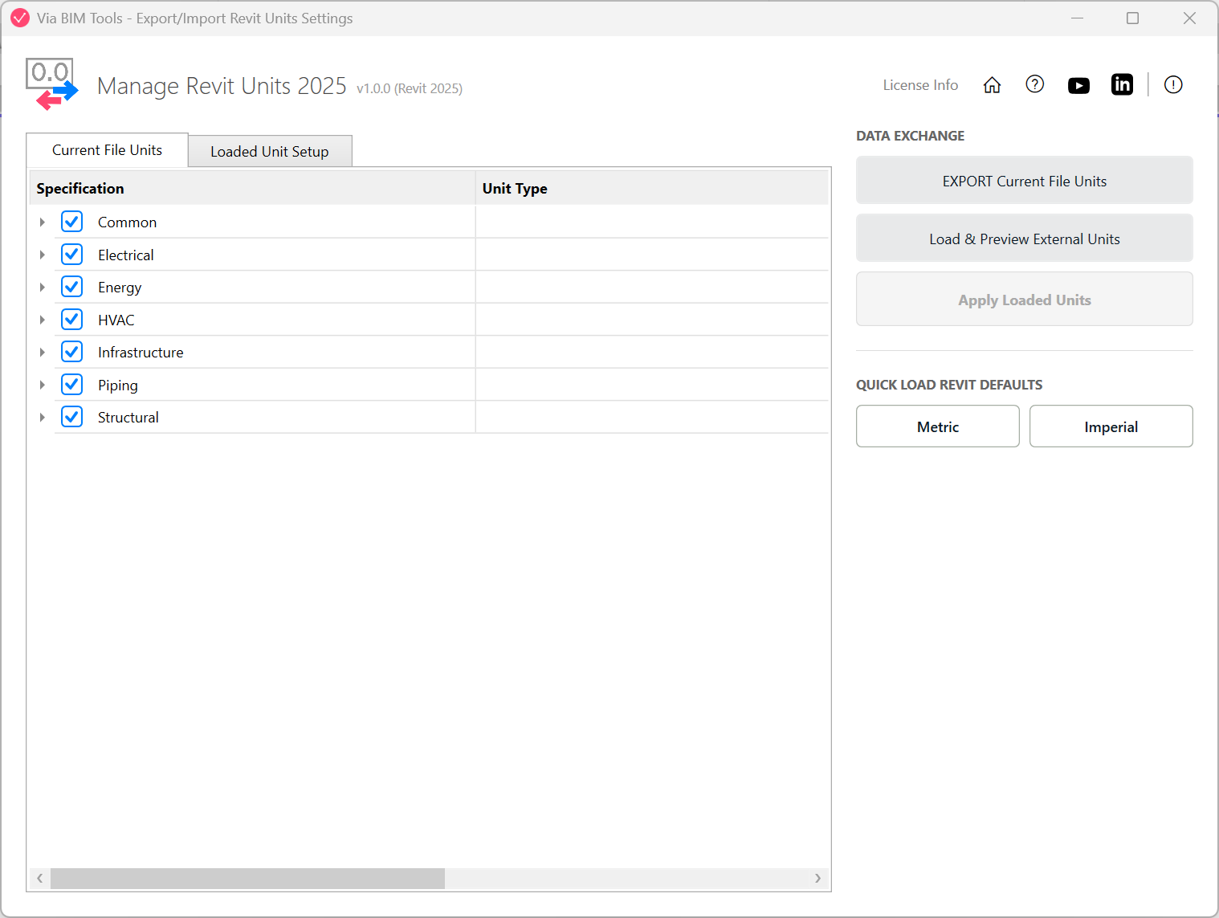Click the Manage Revit Units 2025 title
Image resolution: width=1219 pixels, height=918 pixels.
[x=222, y=85]
